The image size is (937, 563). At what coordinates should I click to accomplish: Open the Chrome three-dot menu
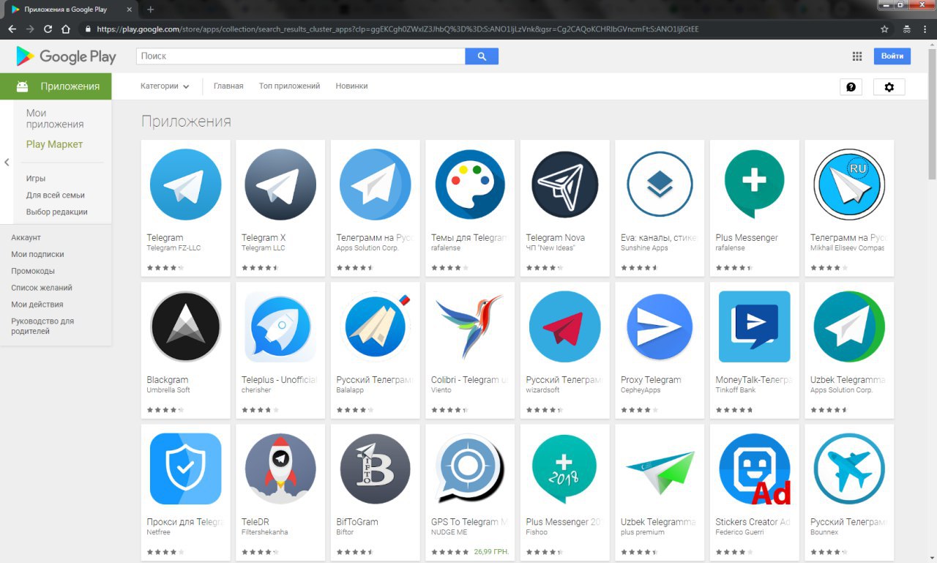(926, 29)
